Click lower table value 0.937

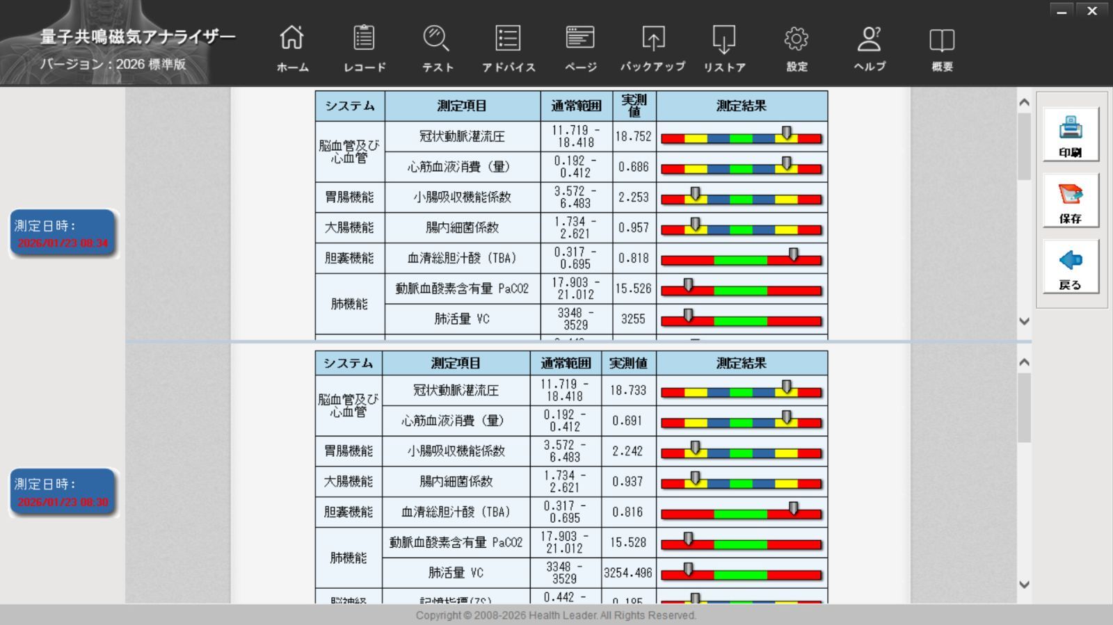pyautogui.click(x=627, y=482)
